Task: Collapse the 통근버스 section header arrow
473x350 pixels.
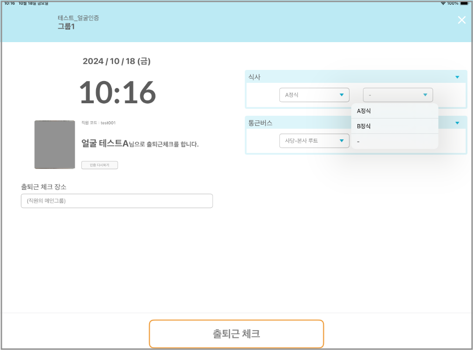Action: coord(457,123)
